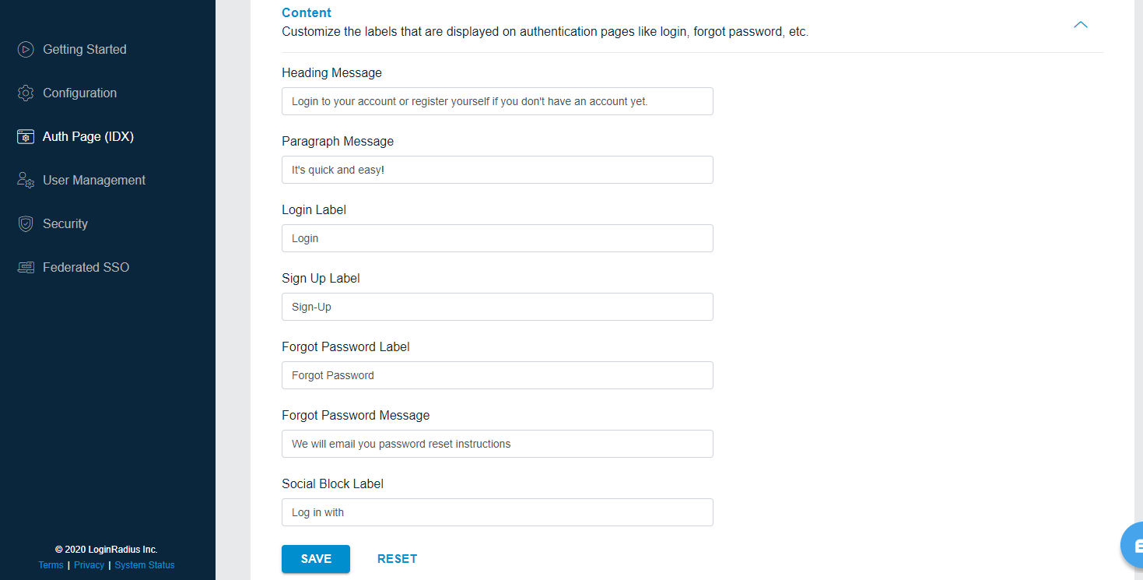Save the content label changes

(x=315, y=558)
